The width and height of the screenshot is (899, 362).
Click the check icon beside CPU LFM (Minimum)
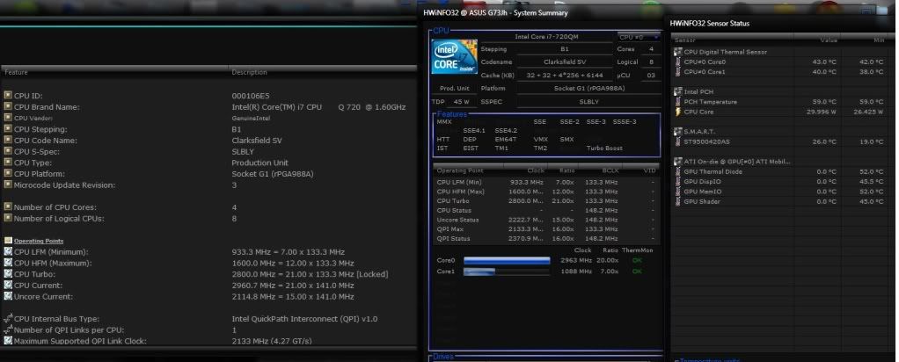pyautogui.click(x=8, y=251)
